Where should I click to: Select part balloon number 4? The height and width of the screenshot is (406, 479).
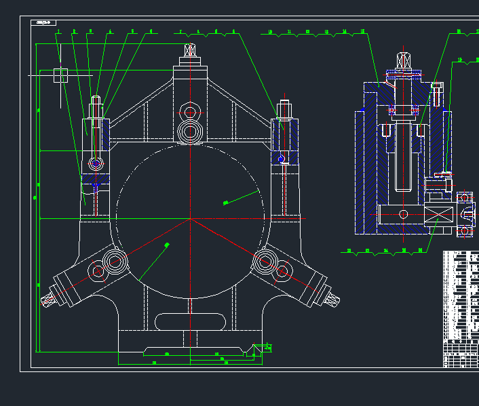[x=111, y=31]
